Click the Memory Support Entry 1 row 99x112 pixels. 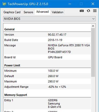pyautogui.click(x=47, y=104)
